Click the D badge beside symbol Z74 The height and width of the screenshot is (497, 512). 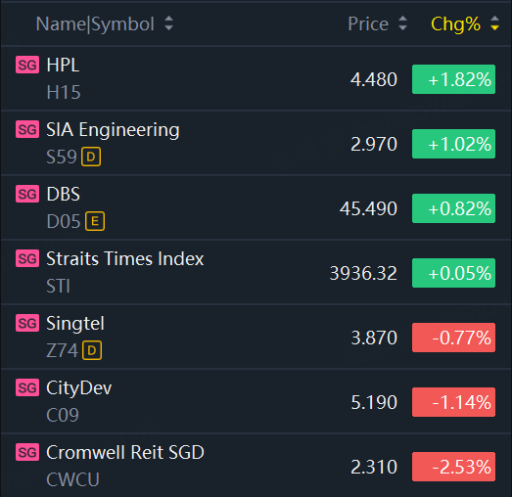click(92, 350)
